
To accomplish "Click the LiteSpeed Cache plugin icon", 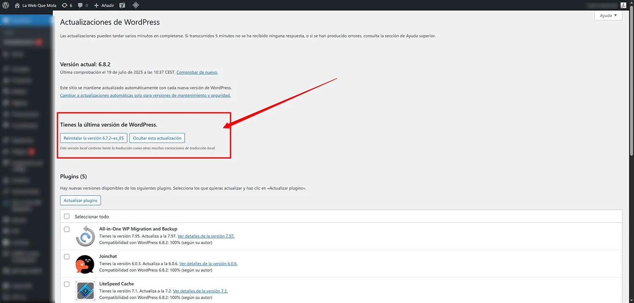I will 85,290.
